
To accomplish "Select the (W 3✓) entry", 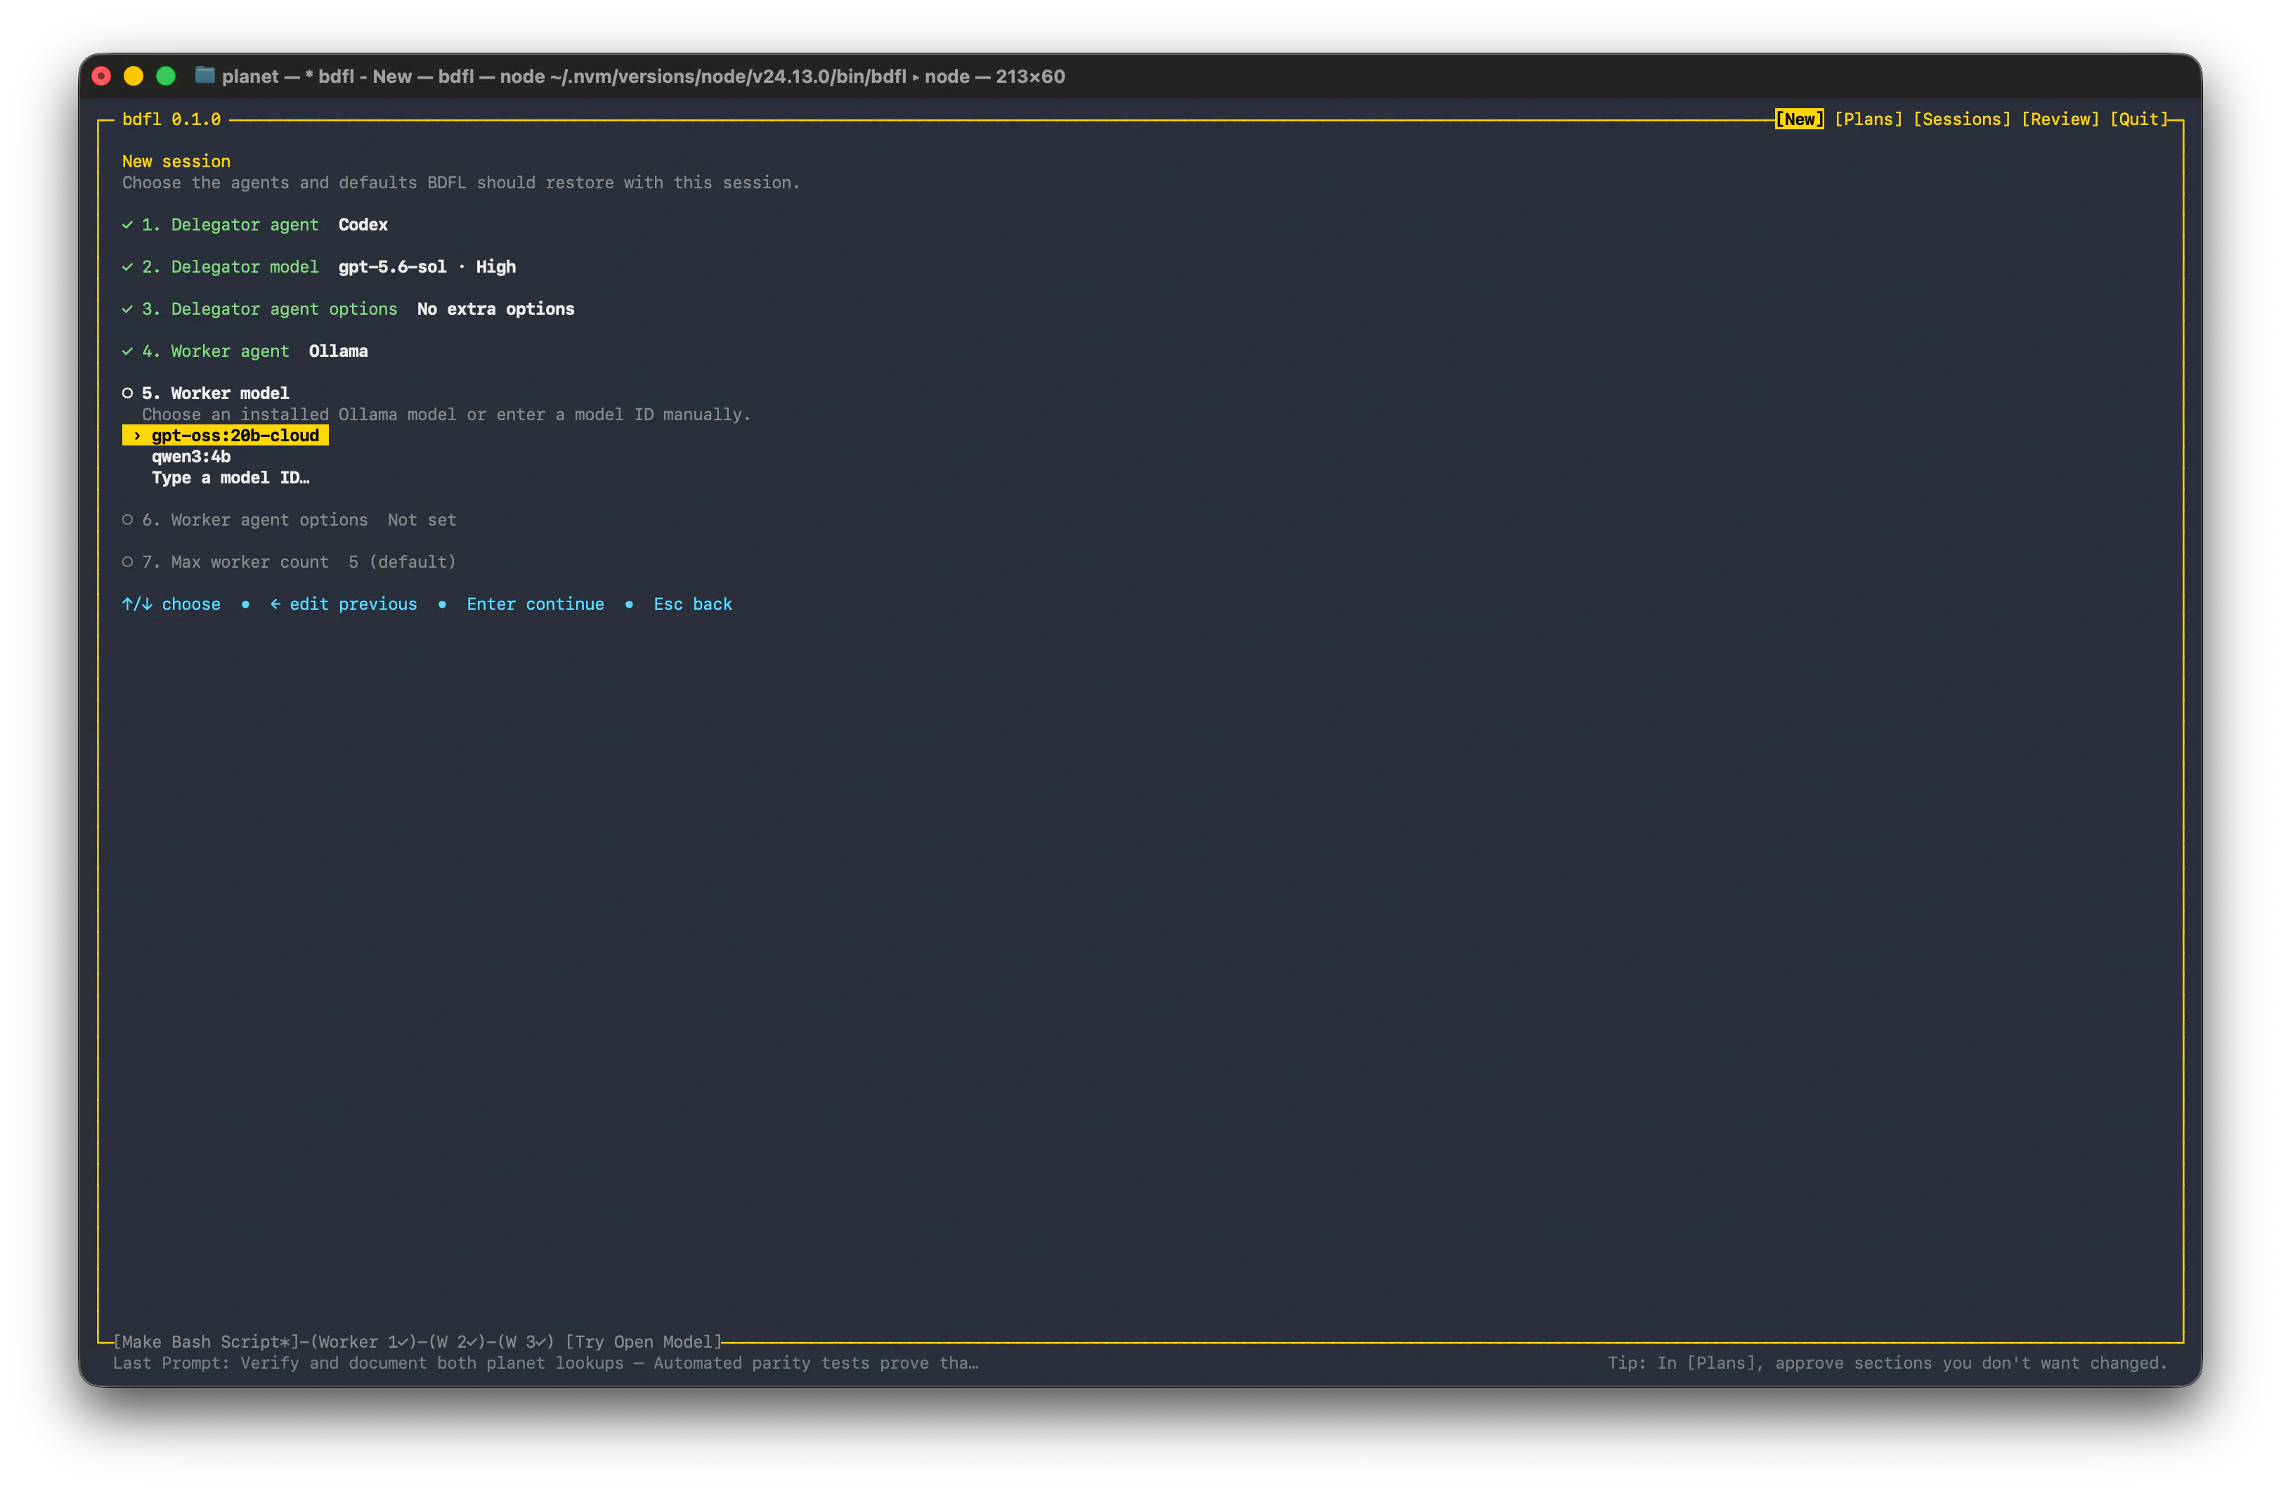I will (526, 1341).
